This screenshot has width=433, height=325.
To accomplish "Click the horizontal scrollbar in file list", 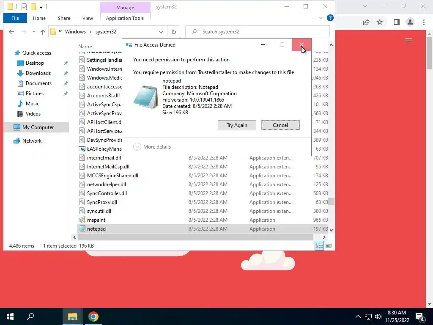I will (x=195, y=237).
